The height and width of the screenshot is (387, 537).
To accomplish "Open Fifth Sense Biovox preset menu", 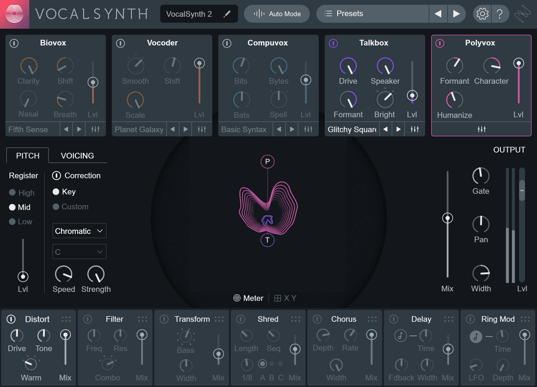I will coord(33,129).
